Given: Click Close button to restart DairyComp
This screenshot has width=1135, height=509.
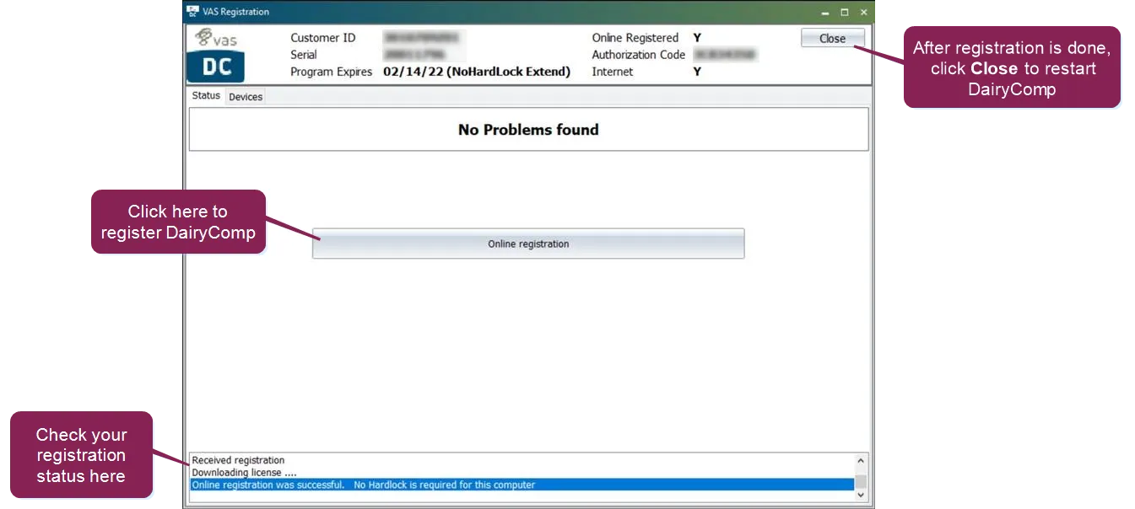Looking at the screenshot, I should click(832, 38).
